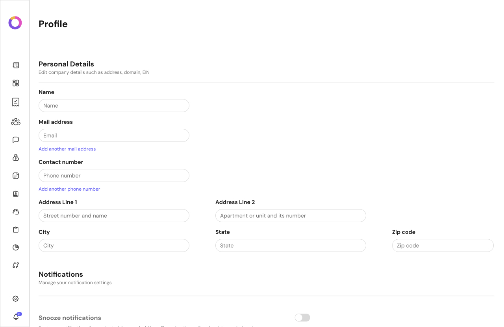The width and height of the screenshot is (504, 327).
Task: Select the dashboard components icon
Action: 15,83
